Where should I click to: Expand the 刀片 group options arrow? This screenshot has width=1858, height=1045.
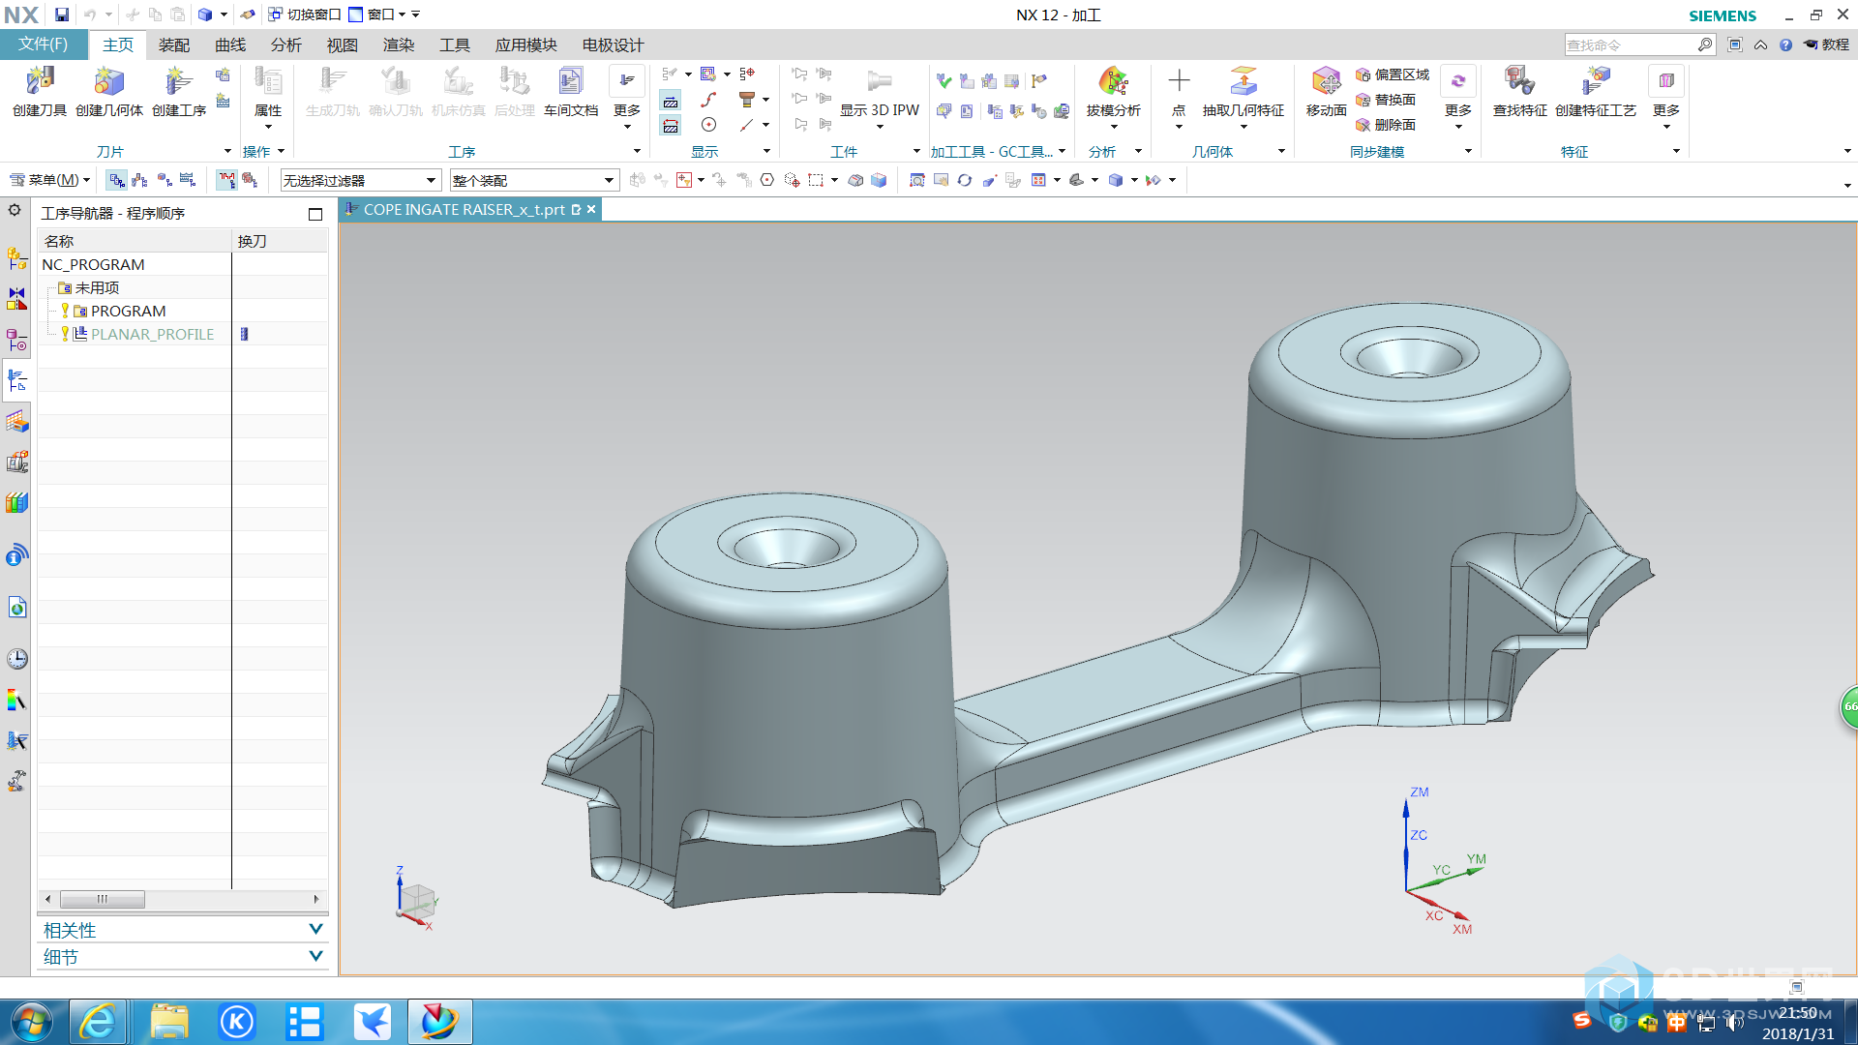click(x=227, y=151)
